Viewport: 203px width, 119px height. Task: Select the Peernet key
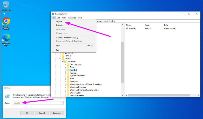click(73, 73)
